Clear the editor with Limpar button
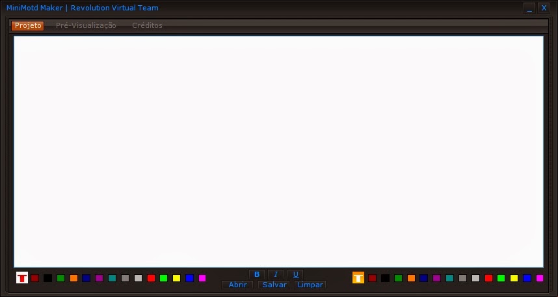 click(x=310, y=285)
